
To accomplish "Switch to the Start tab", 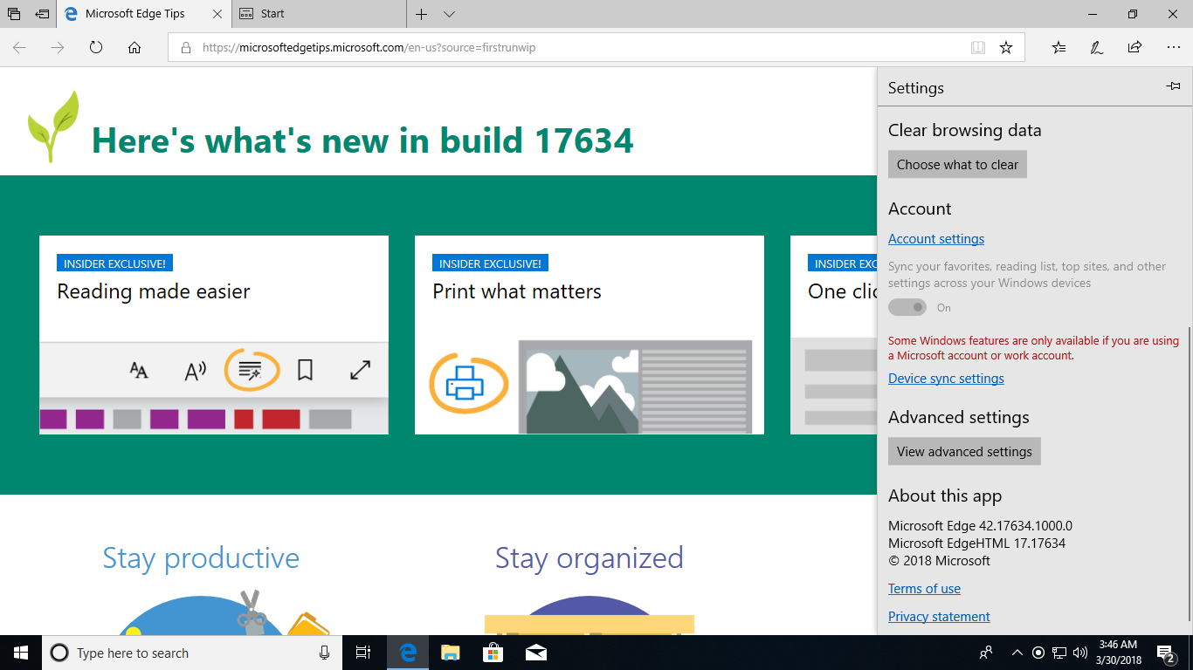I will click(319, 14).
